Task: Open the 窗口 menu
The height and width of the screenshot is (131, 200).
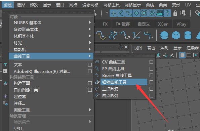Action: pyautogui.click(x=60, y=5)
